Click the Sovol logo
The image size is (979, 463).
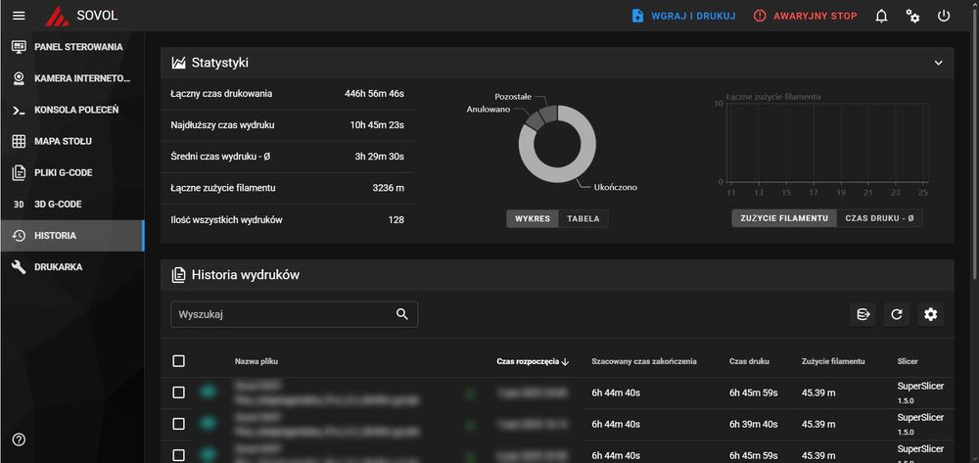(57, 17)
